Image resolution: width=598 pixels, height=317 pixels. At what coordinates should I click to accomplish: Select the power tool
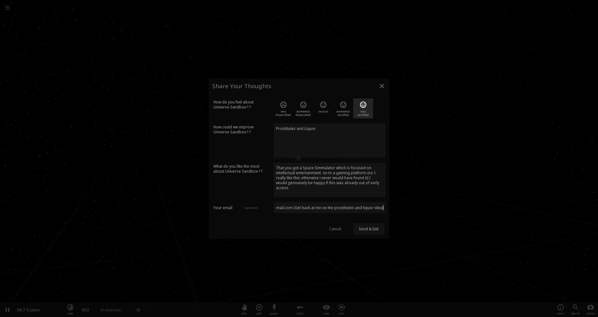coord(274,309)
